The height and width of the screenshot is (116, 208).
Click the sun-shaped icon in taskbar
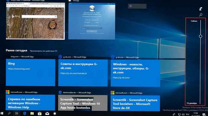[55, 114]
